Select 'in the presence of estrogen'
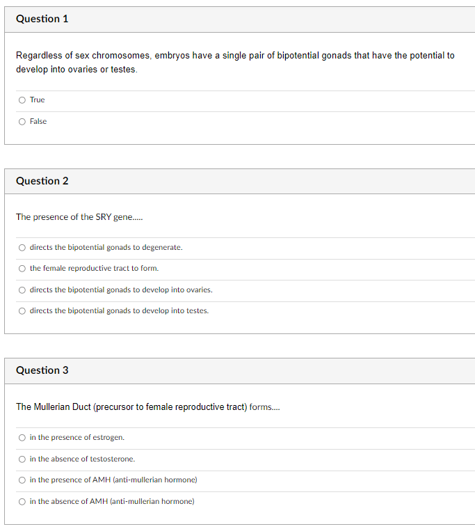 pyautogui.click(x=22, y=438)
